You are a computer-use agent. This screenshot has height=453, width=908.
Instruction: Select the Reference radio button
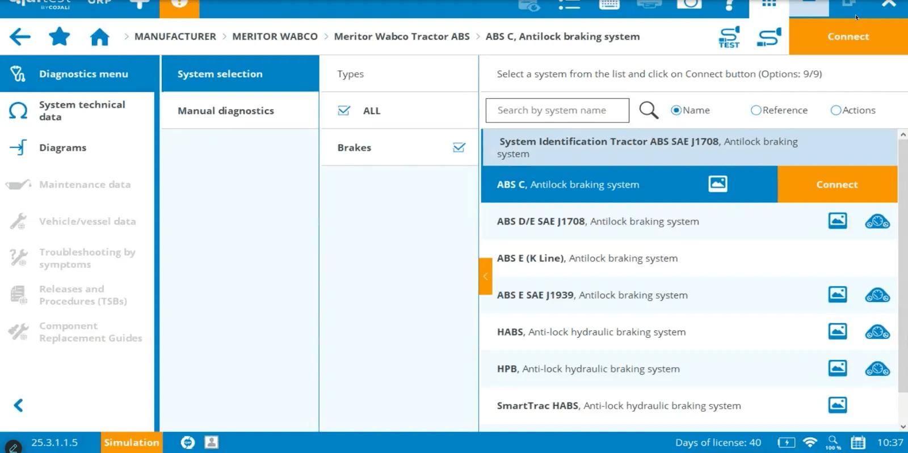756,110
